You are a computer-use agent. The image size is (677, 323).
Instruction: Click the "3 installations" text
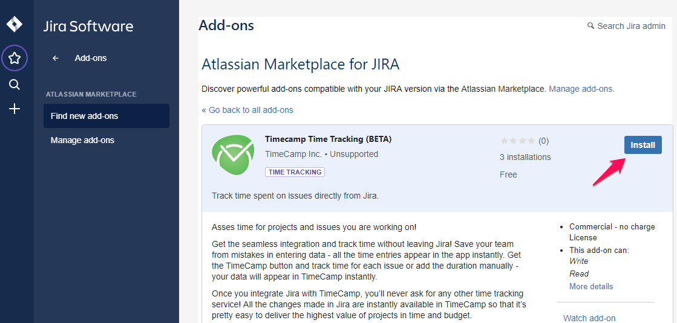(526, 157)
